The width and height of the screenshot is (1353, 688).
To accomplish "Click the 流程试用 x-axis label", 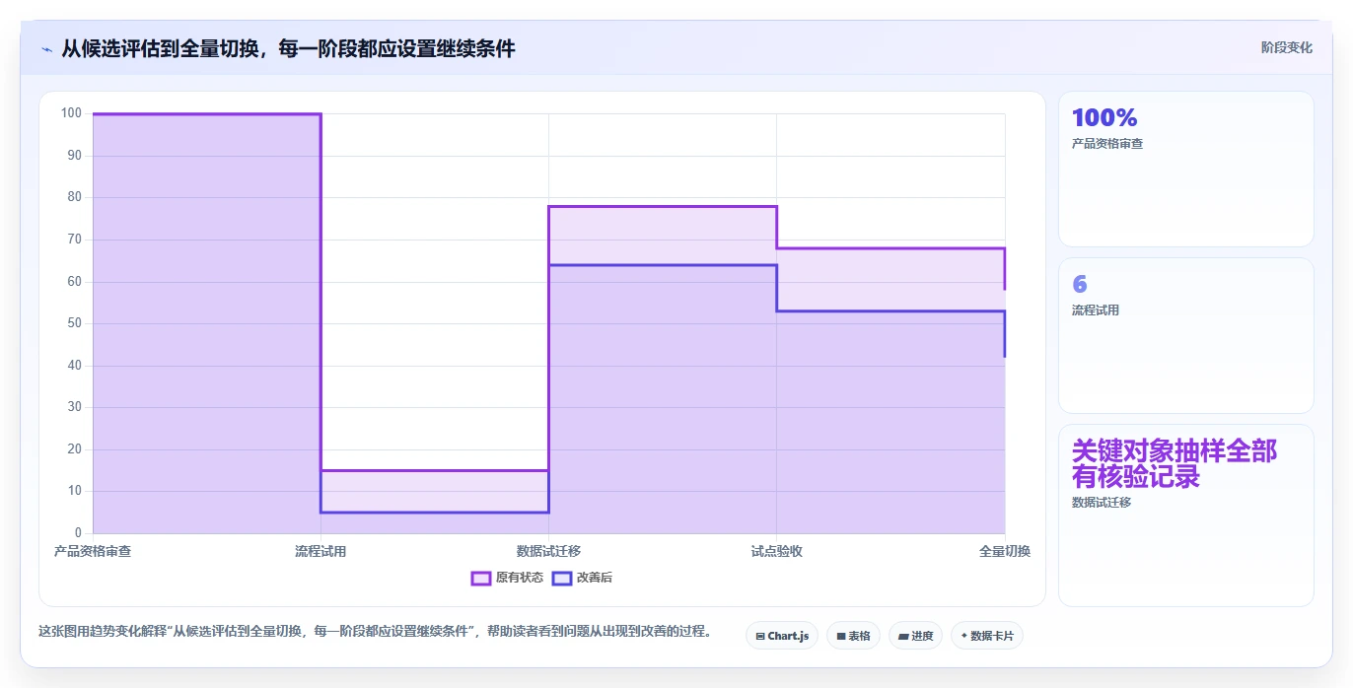I will [x=320, y=551].
